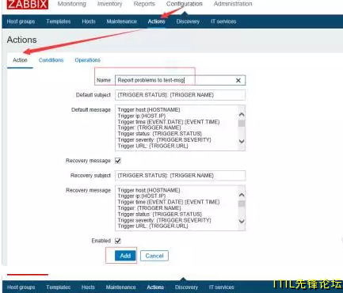Switch to the Conditions tab
The image size is (343, 293).
pos(51,60)
